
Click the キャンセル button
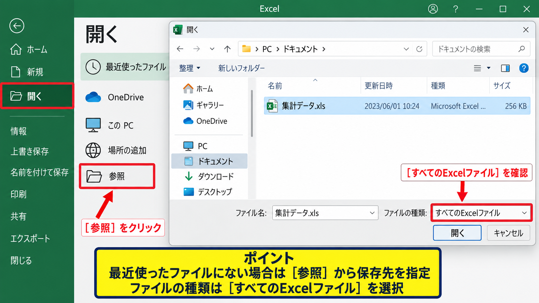tap(508, 233)
